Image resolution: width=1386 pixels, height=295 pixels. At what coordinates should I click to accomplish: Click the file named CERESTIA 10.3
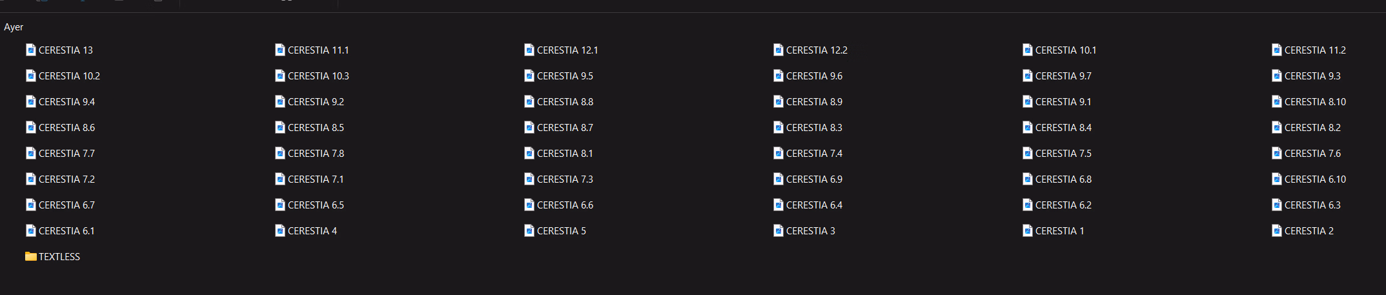312,76
